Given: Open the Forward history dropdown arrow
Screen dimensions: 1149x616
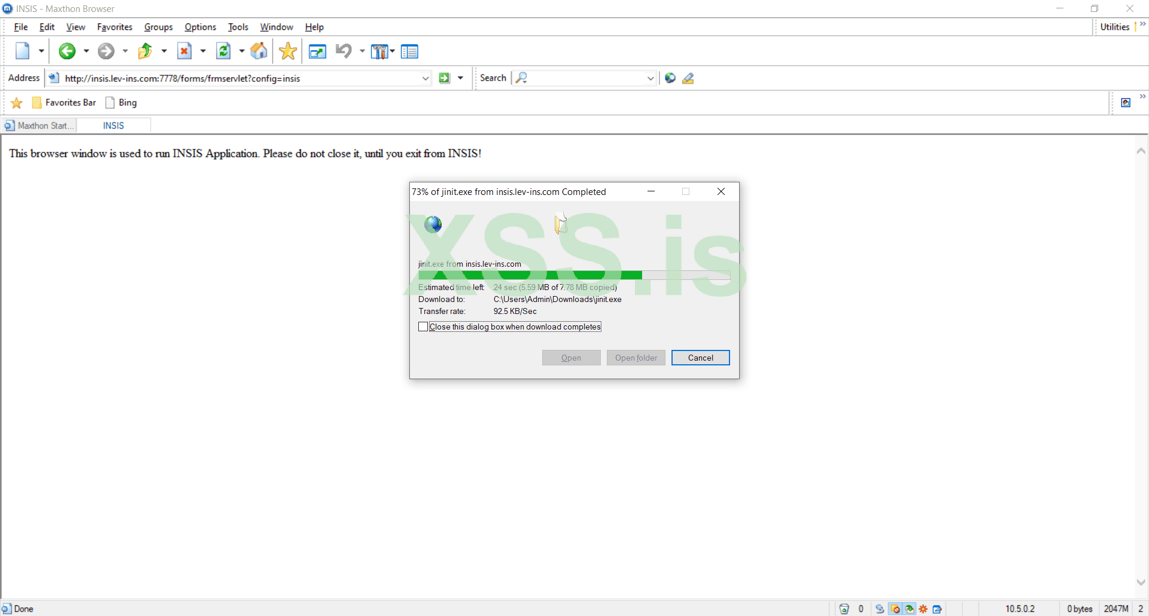Looking at the screenshot, I should (125, 51).
